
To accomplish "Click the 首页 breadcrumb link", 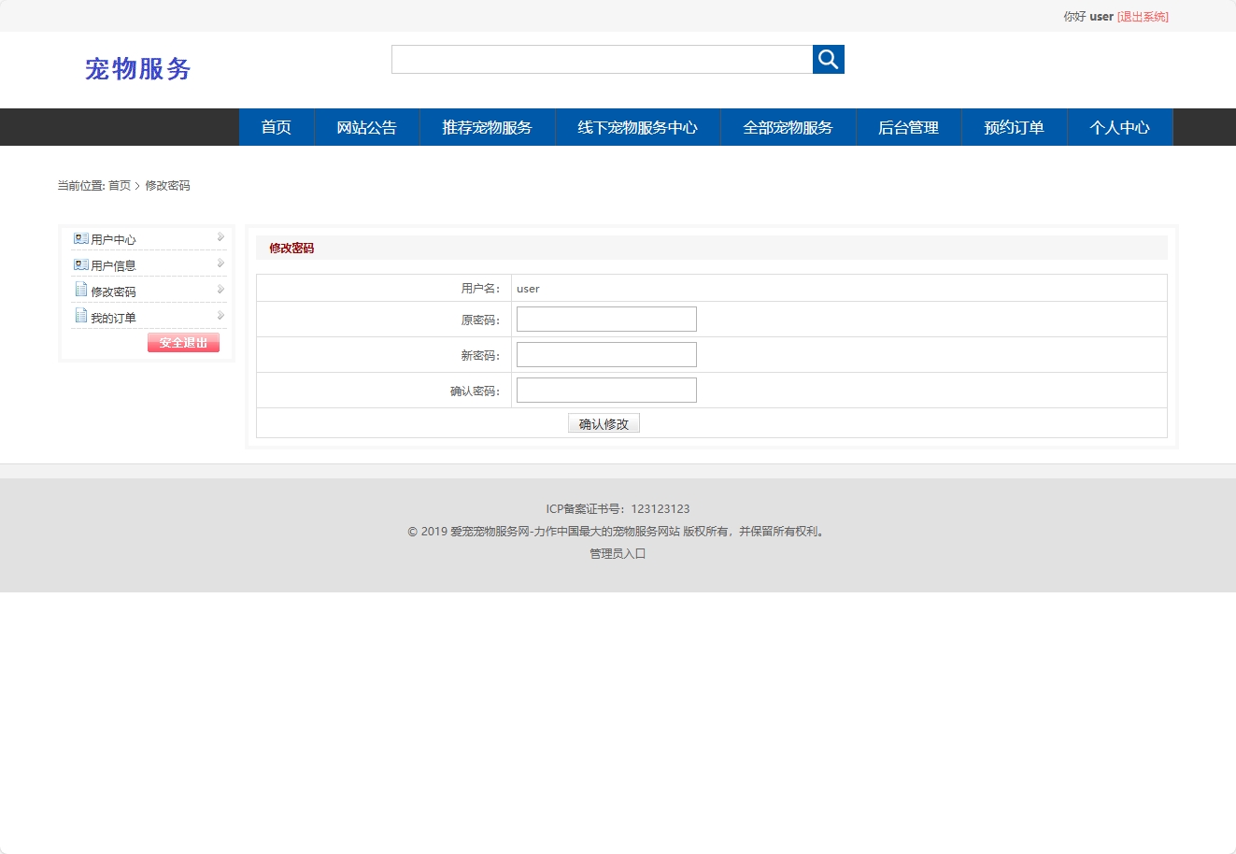I will [119, 185].
